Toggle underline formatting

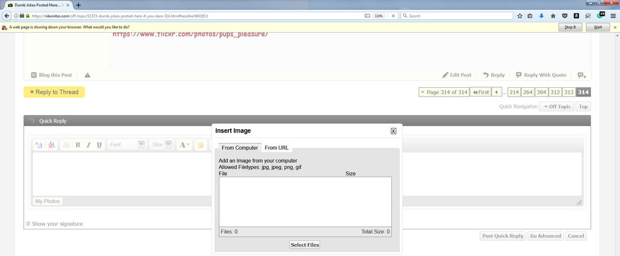click(99, 145)
